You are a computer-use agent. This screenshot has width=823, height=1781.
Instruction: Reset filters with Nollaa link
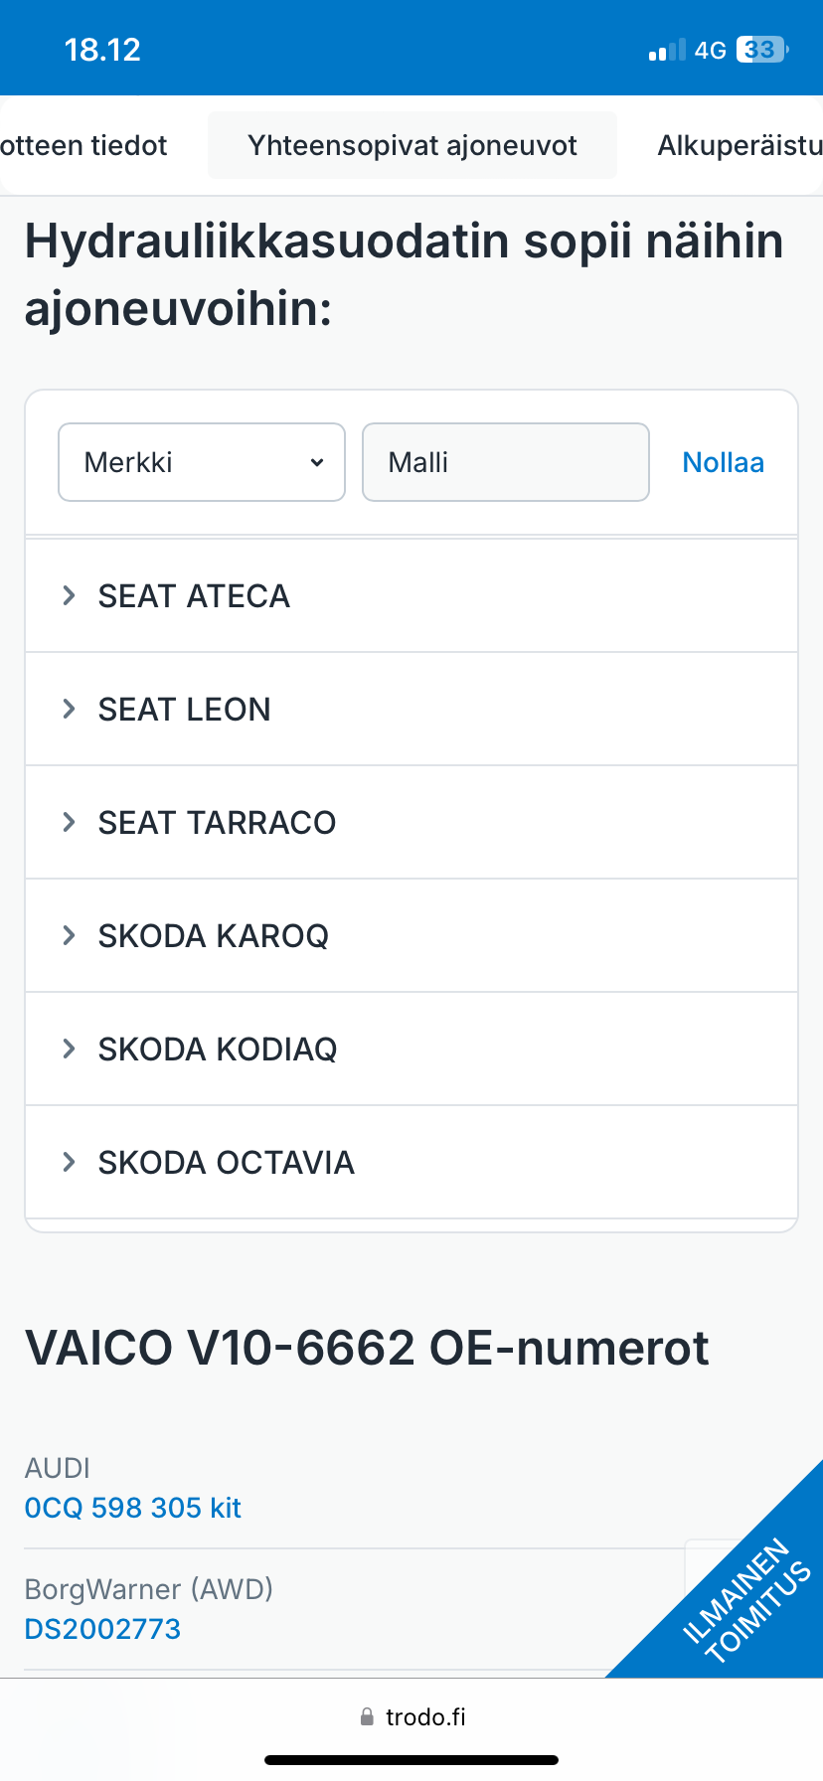point(723,462)
